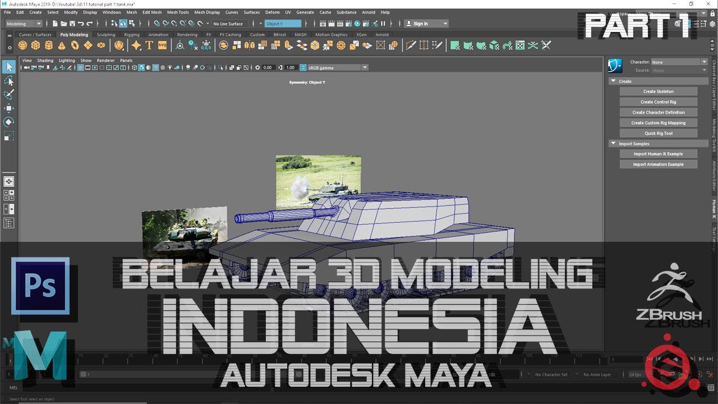Image resolution: width=718 pixels, height=404 pixels.
Task: Open the Deform menu
Action: (272, 12)
